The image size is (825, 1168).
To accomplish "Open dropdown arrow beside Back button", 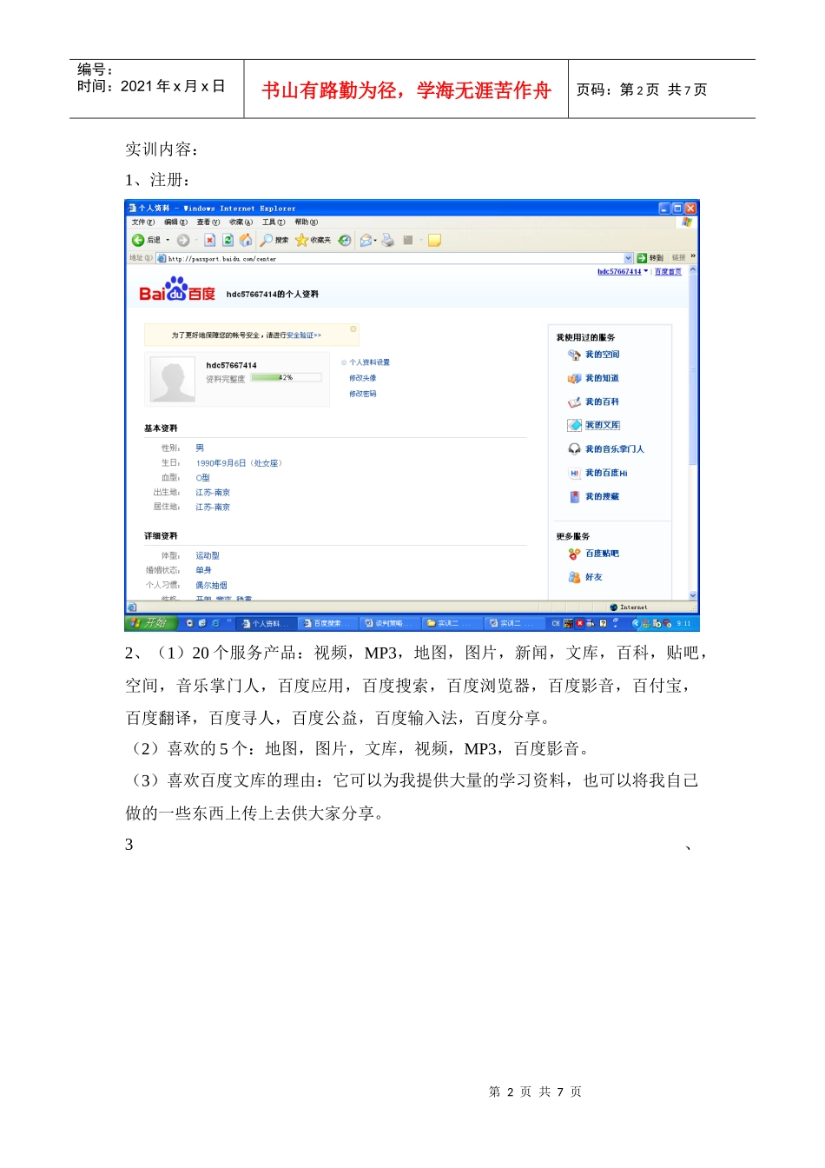I will pyautogui.click(x=168, y=241).
